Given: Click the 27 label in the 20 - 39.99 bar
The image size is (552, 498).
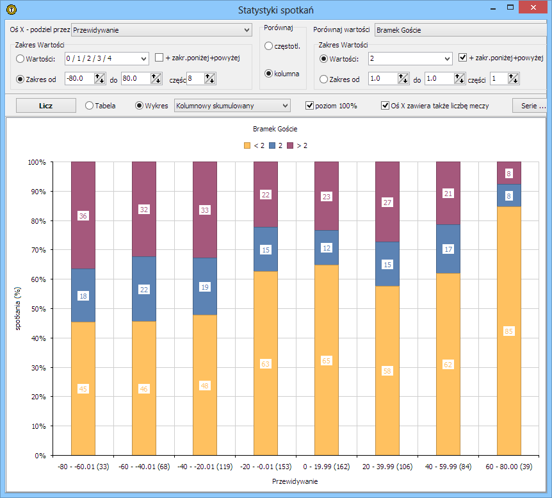Looking at the screenshot, I should tap(387, 203).
